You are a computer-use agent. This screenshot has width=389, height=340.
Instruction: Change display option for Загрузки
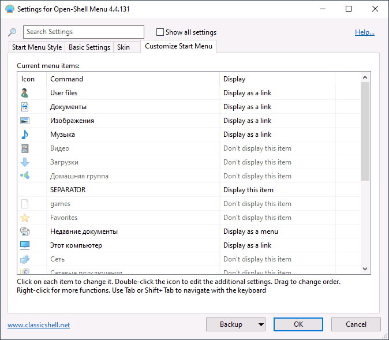[257, 162]
